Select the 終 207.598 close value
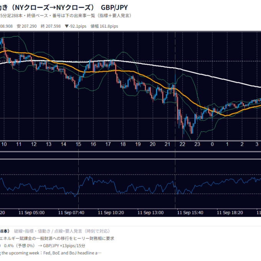The width and height of the screenshot is (261, 261). pyautogui.click(x=51, y=26)
